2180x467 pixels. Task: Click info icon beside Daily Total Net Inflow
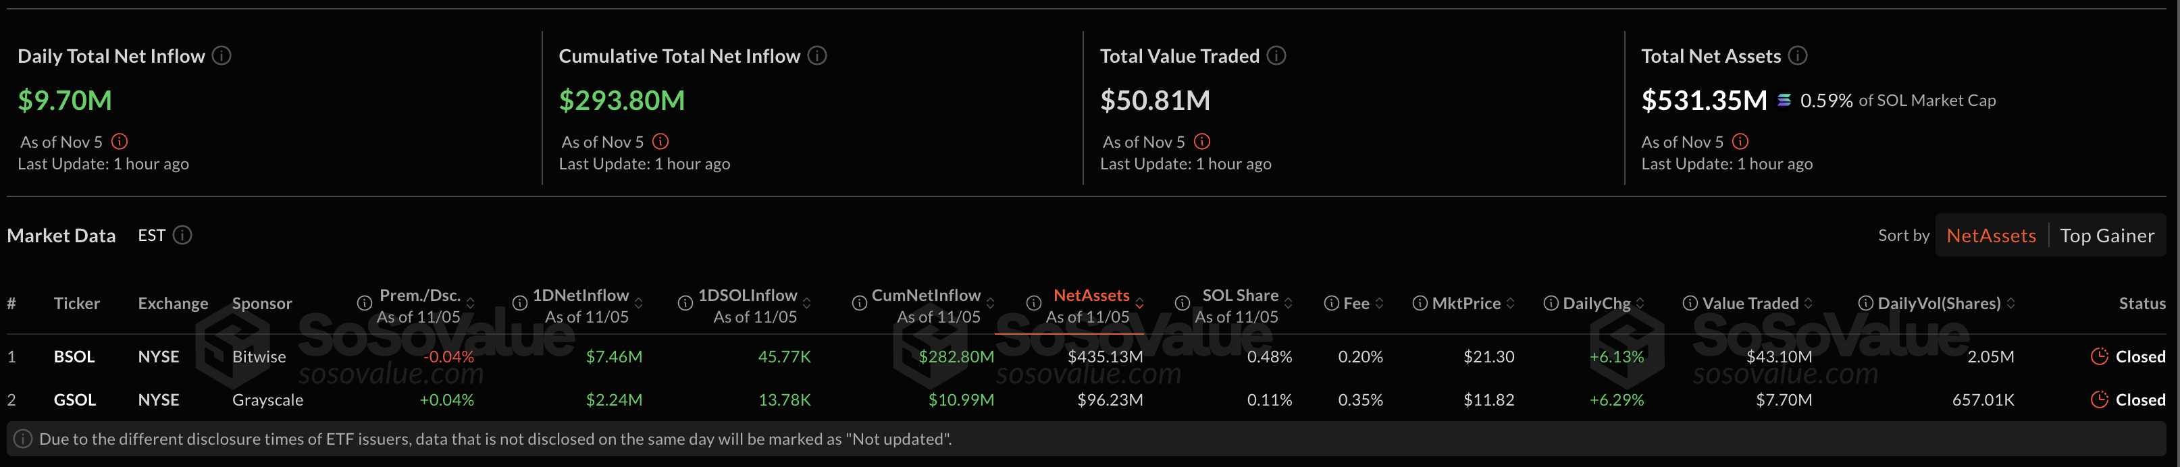(x=222, y=56)
